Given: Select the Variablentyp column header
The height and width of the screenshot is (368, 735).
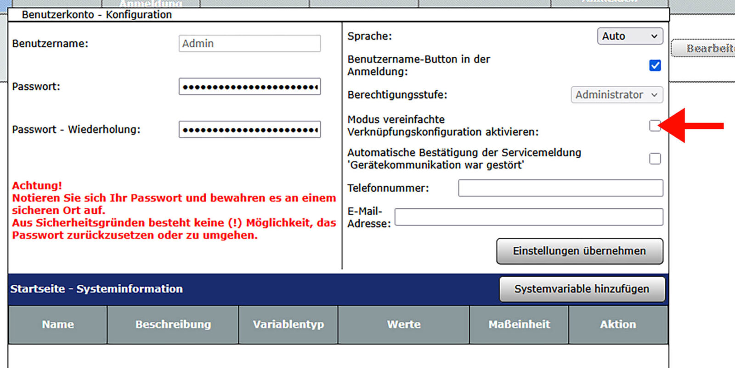Looking at the screenshot, I should coord(288,324).
